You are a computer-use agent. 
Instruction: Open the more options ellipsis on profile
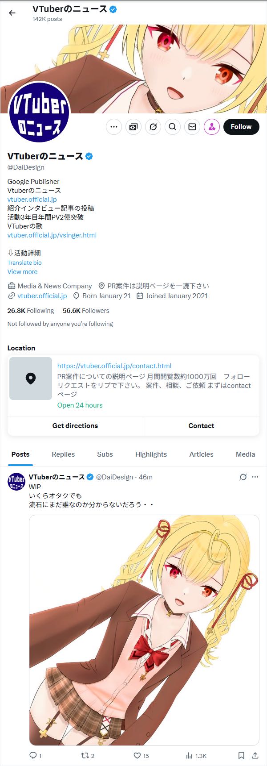pyautogui.click(x=114, y=127)
